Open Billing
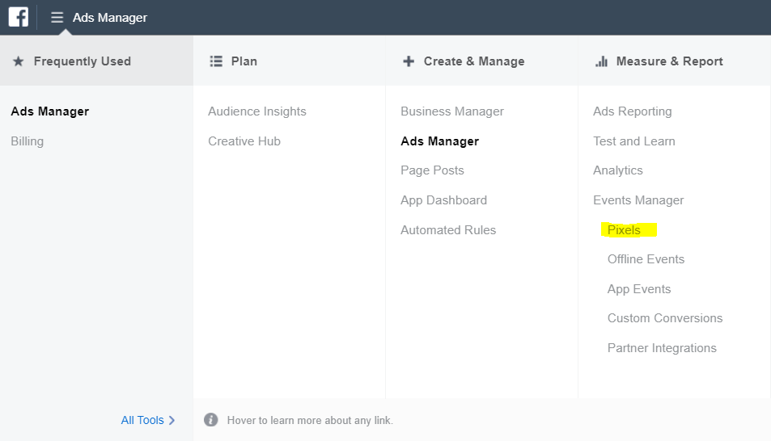771x441 pixels. [x=27, y=141]
